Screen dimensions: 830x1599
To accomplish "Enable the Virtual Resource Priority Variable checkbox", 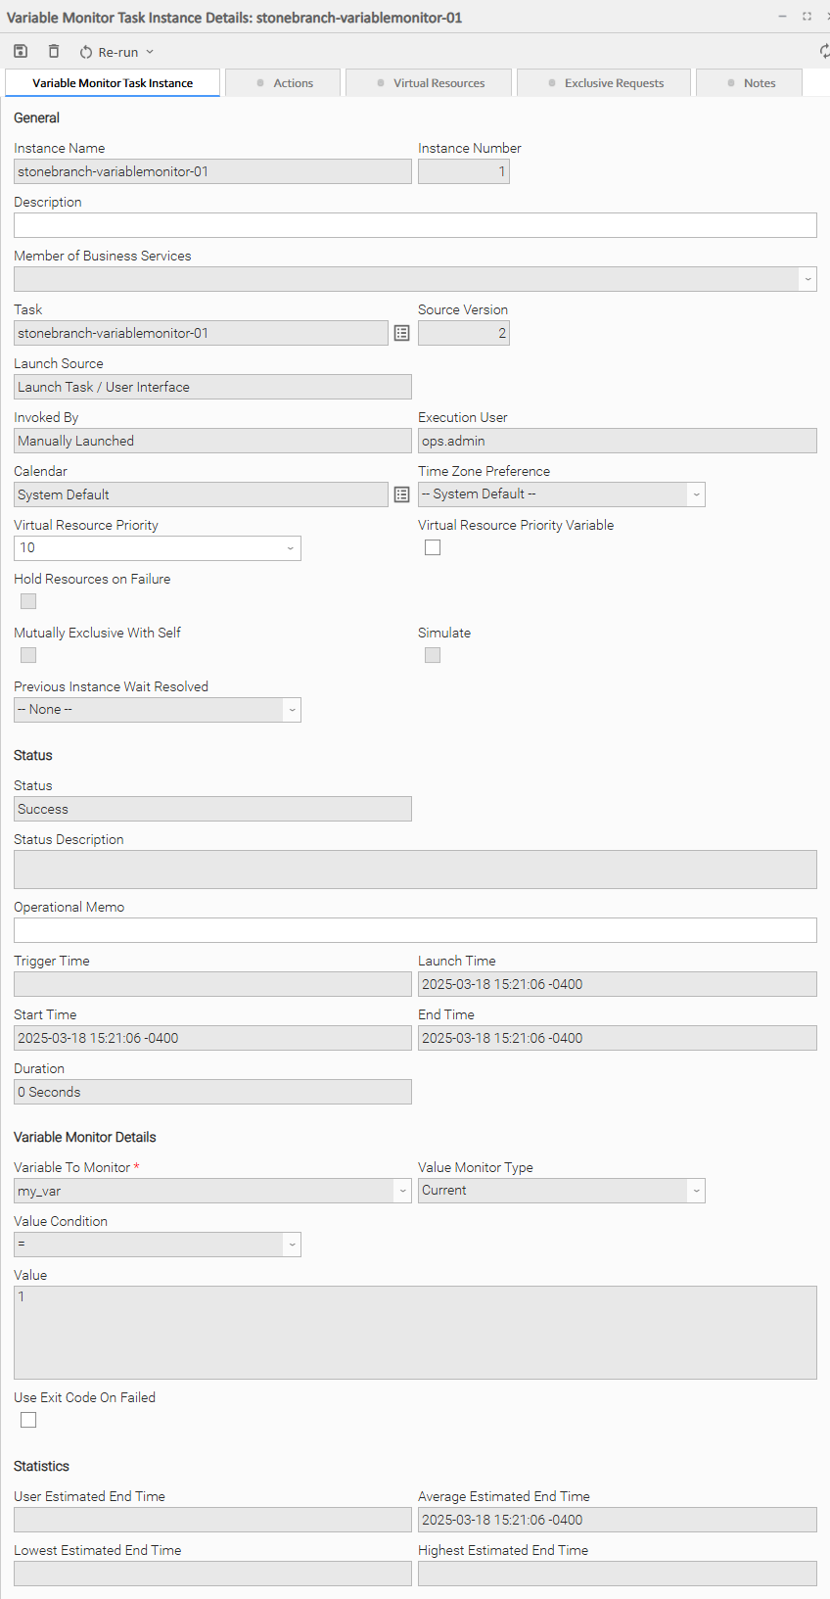I will (x=433, y=548).
